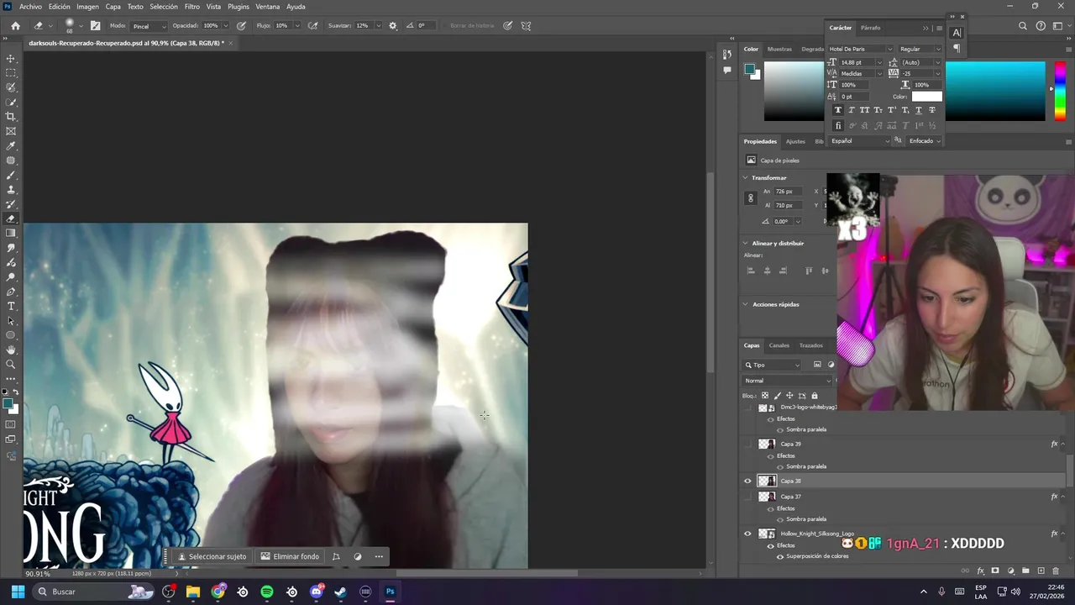1075x605 pixels.
Task: Open the Ventana menu
Action: [x=268, y=7]
